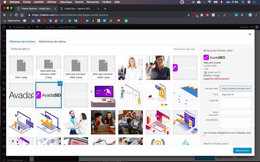Uncheck the selected AvadaSEO logo checkmark
The height and width of the screenshot is (162, 260).
(x=60, y=84)
